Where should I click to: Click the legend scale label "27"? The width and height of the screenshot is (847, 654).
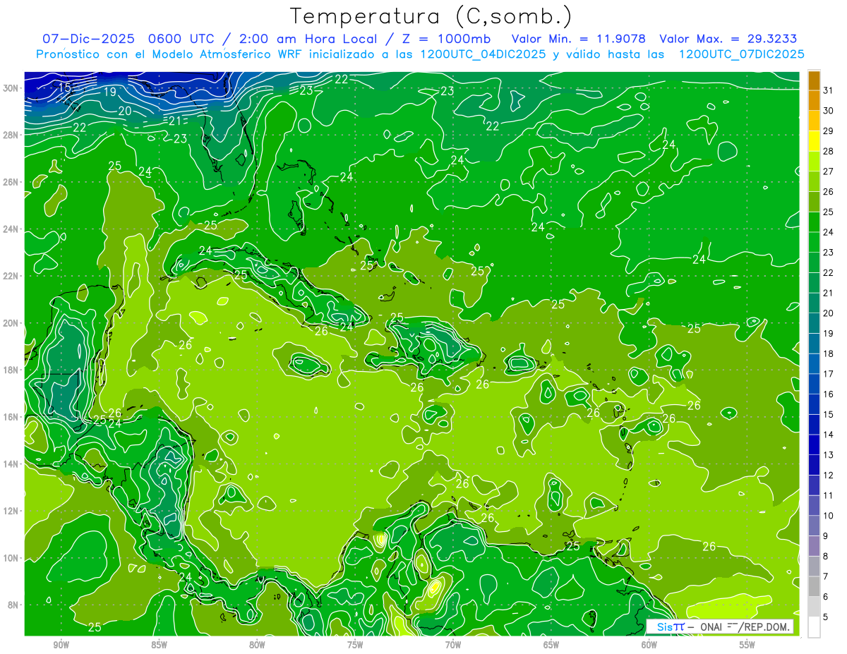(x=829, y=171)
